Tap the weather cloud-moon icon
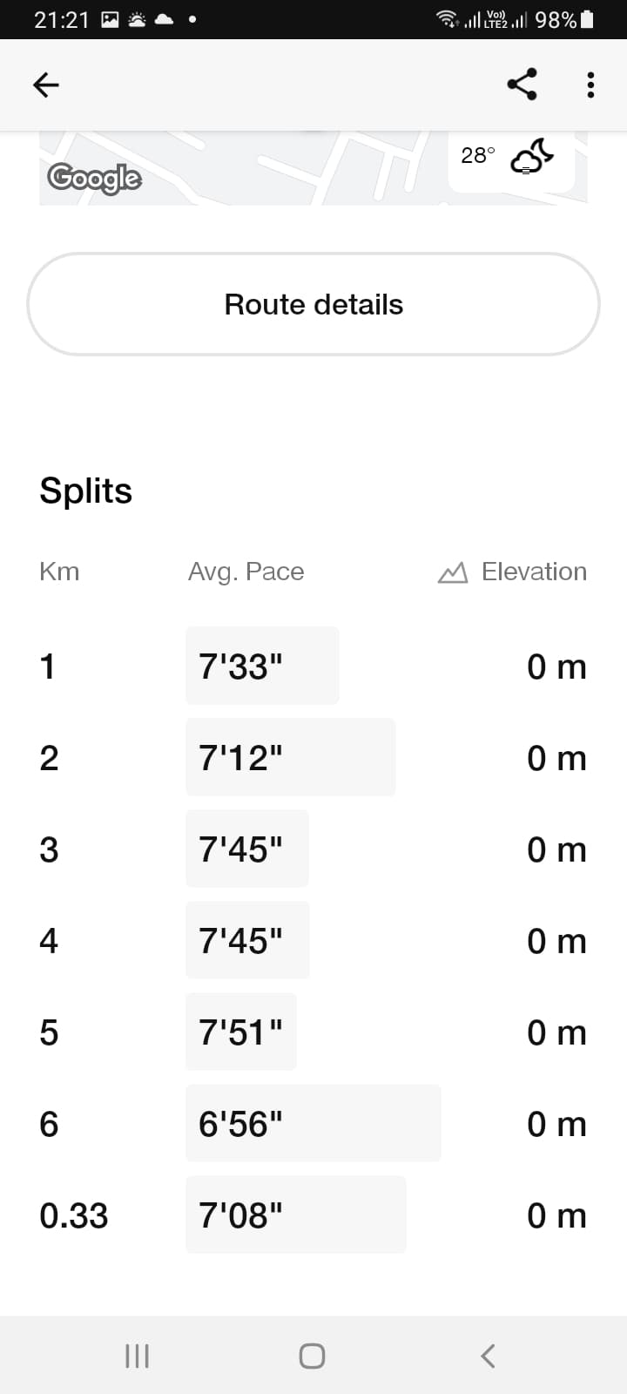 531,157
